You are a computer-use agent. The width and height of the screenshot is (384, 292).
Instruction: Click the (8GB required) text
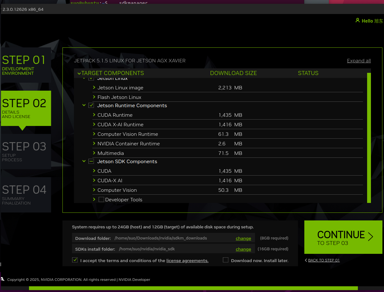pyautogui.click(x=274, y=238)
